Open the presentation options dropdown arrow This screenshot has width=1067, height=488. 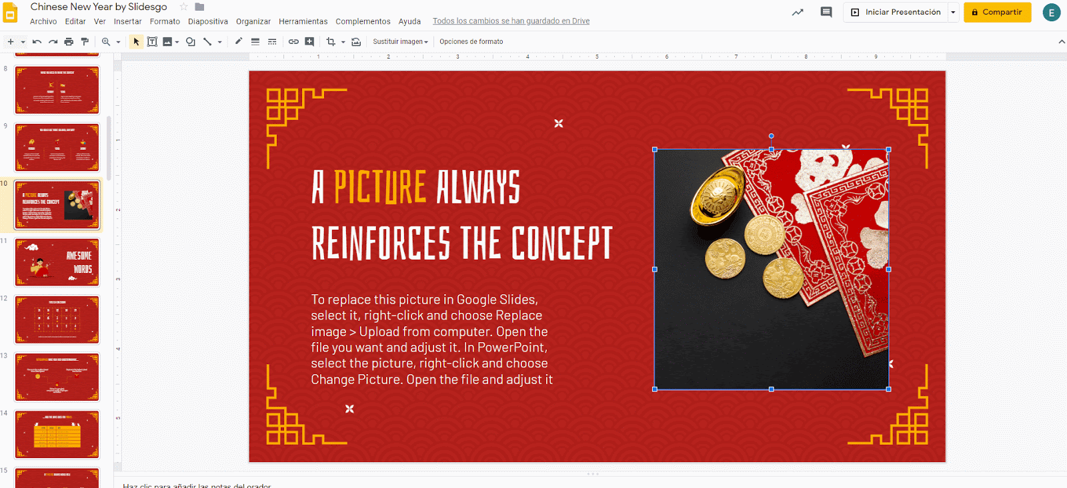pyautogui.click(x=953, y=12)
